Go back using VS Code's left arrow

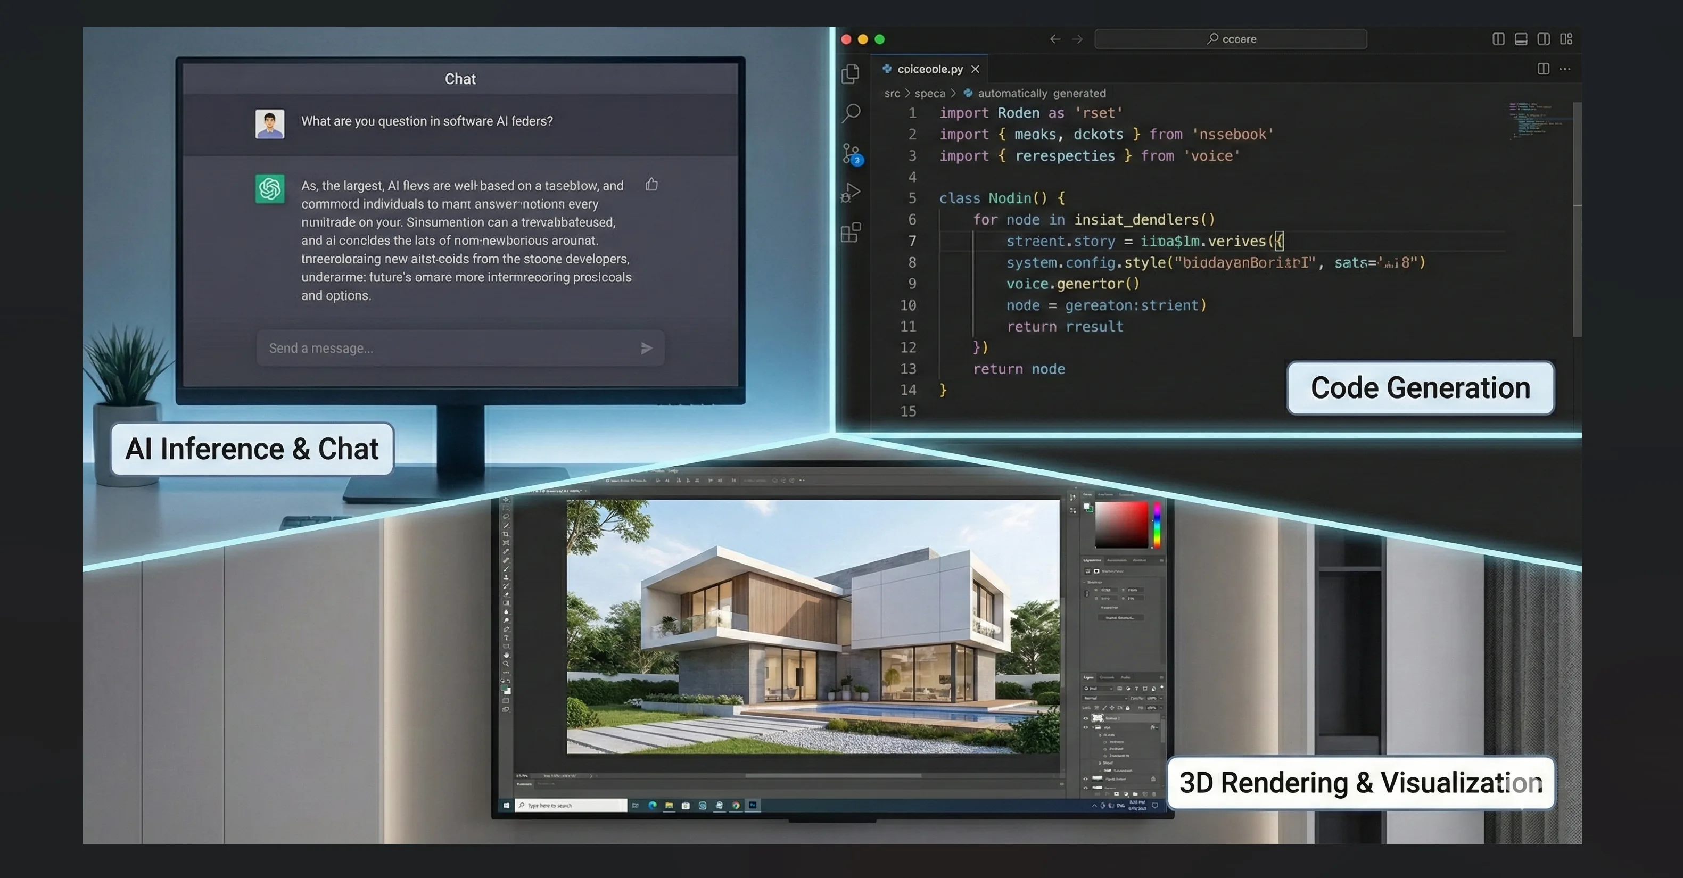point(1054,39)
